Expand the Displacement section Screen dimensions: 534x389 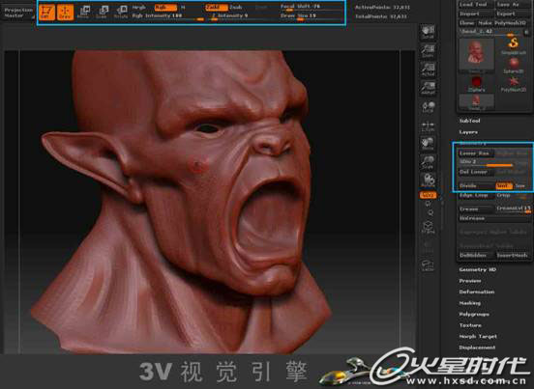(477, 347)
